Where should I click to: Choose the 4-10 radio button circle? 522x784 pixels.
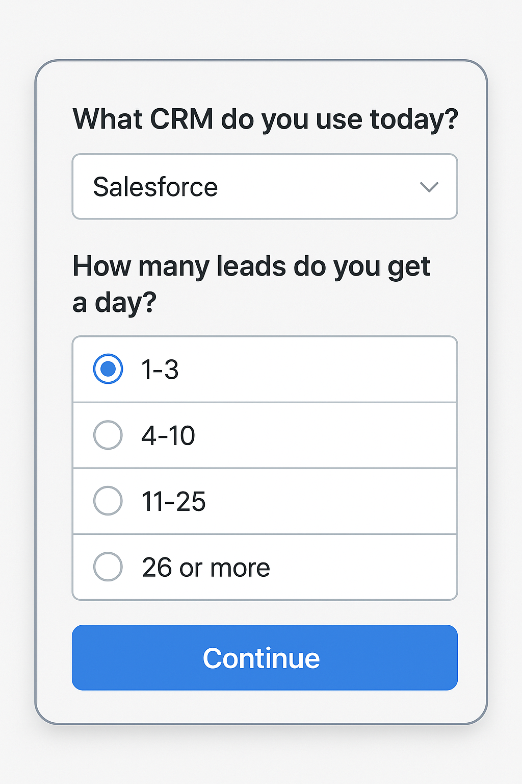coord(108,435)
